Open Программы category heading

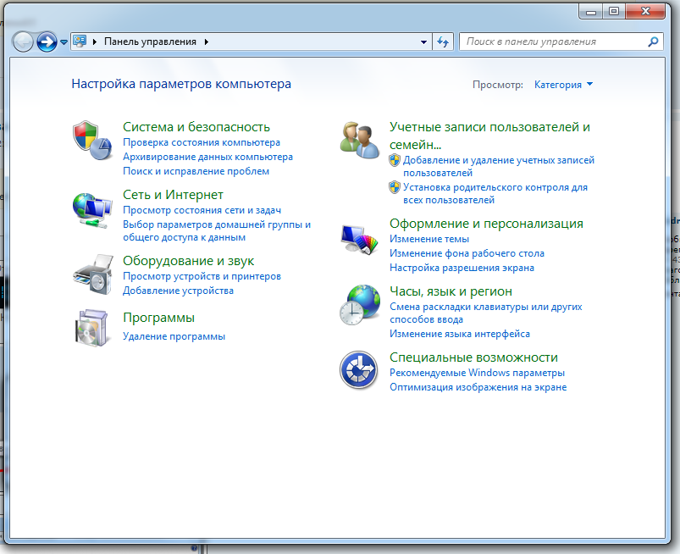coord(158,318)
